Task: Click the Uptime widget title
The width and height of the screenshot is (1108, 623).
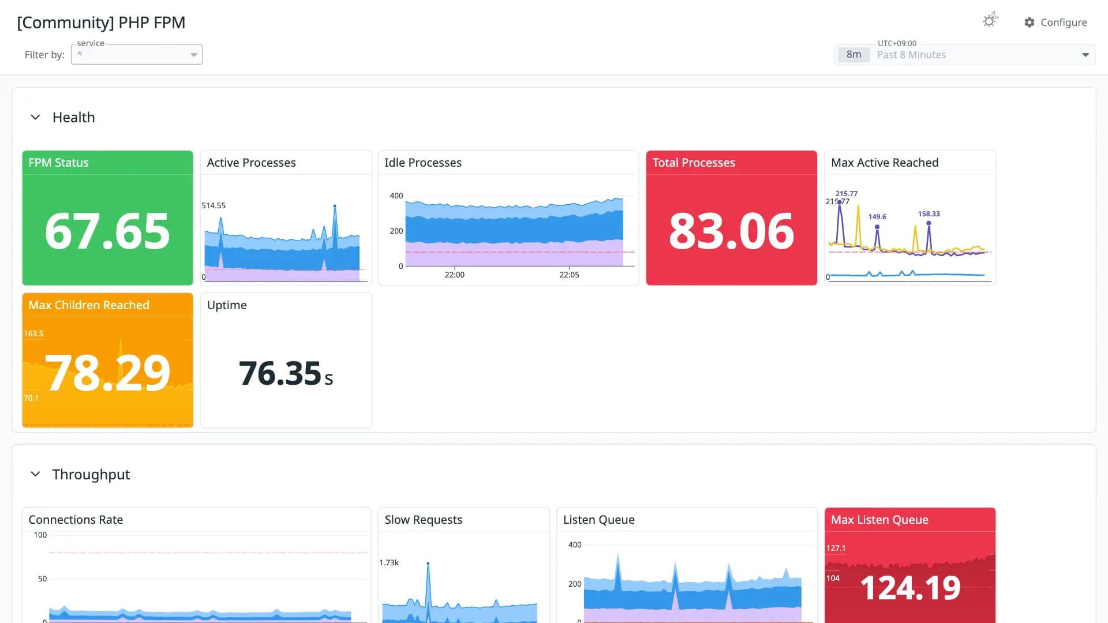Action: point(227,305)
